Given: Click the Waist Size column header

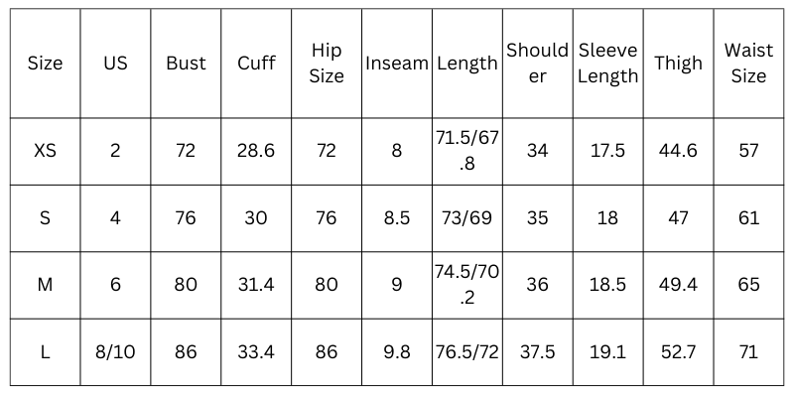Looking at the screenshot, I should 748,64.
